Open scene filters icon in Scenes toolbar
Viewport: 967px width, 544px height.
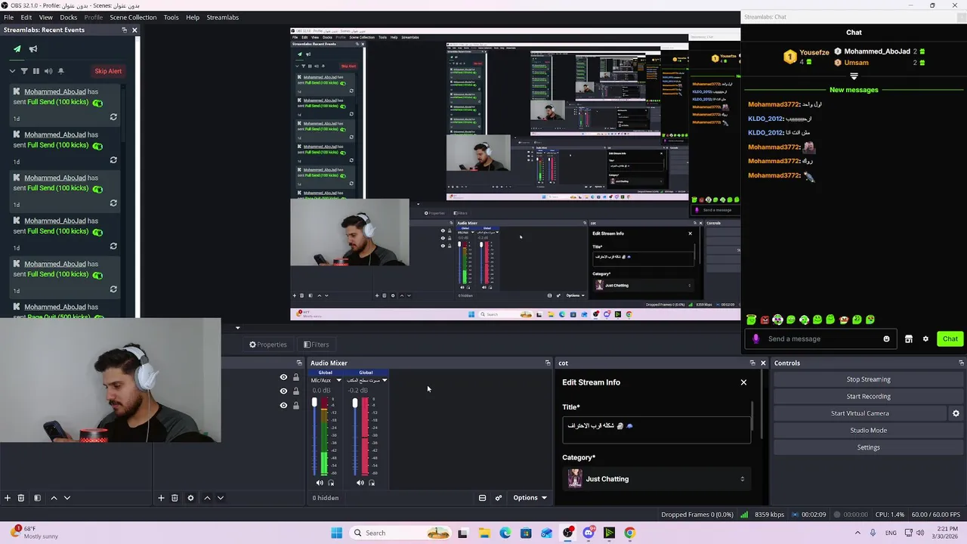click(x=37, y=498)
